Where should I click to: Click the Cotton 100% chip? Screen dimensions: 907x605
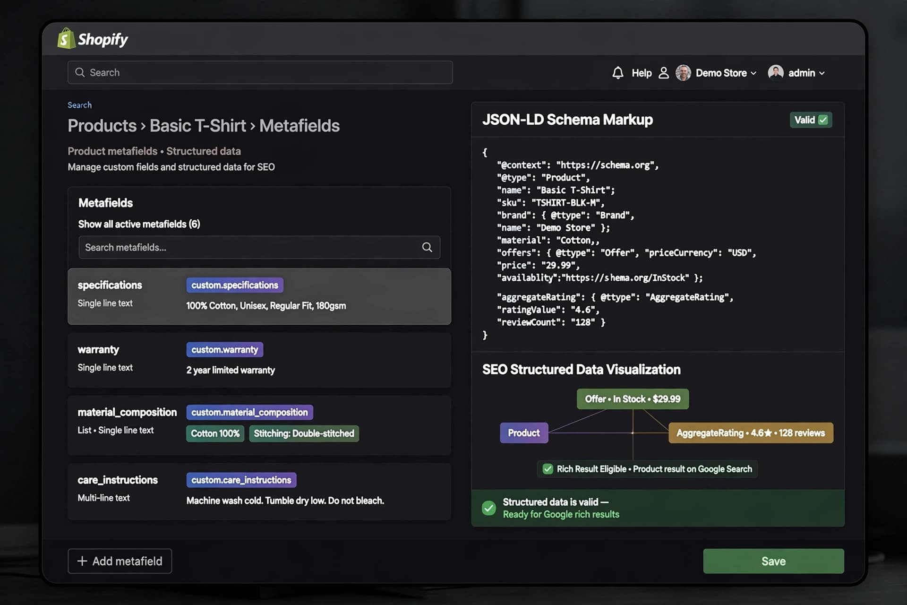pyautogui.click(x=215, y=433)
